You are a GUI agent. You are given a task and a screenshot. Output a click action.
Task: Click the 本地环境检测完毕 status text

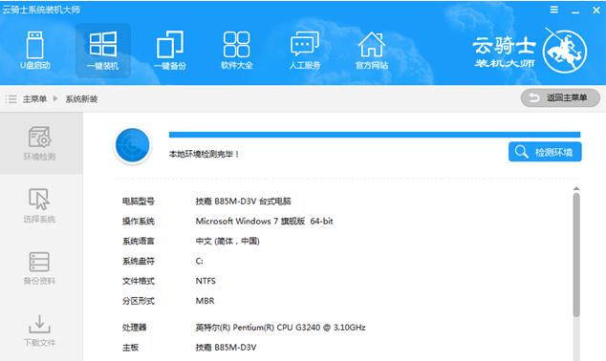click(204, 154)
